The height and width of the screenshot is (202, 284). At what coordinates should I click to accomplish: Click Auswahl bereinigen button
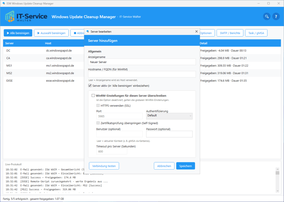click(x=51, y=33)
